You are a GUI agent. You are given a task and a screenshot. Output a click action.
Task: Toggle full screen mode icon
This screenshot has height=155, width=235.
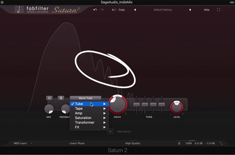click(x=218, y=10)
